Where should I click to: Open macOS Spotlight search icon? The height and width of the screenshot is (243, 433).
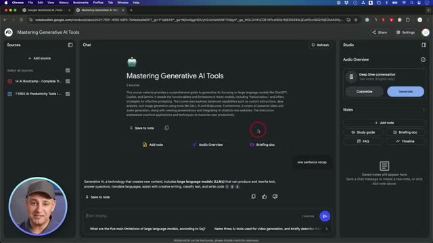point(412,3)
